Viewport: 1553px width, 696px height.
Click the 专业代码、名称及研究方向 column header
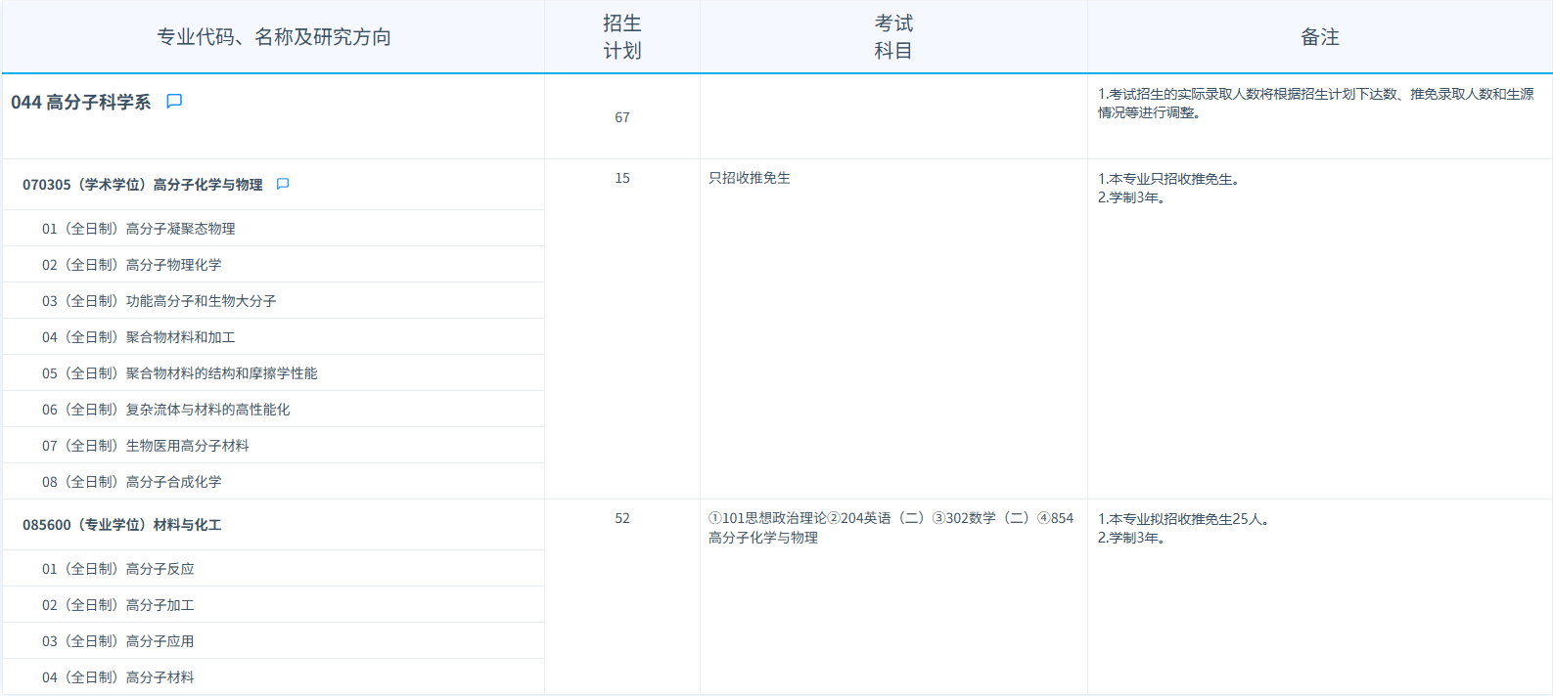pos(274,37)
